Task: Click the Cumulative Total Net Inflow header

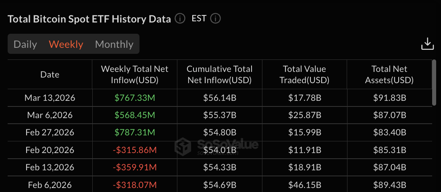Action: tap(220, 75)
